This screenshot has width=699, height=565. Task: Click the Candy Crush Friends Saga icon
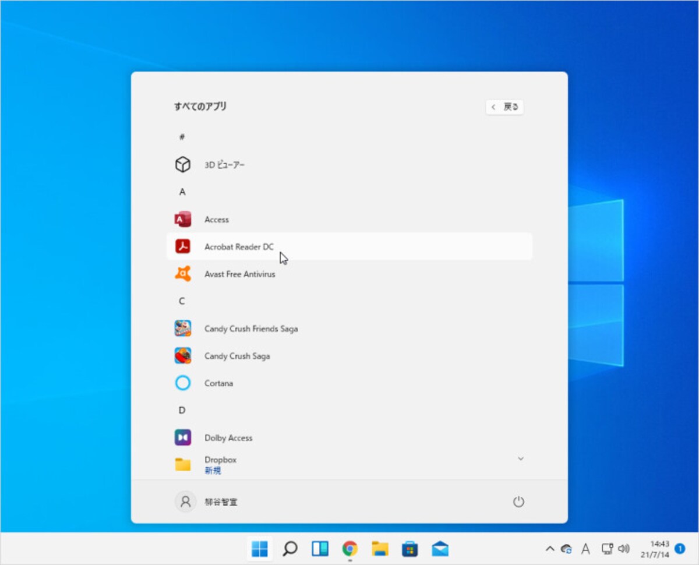pos(183,329)
